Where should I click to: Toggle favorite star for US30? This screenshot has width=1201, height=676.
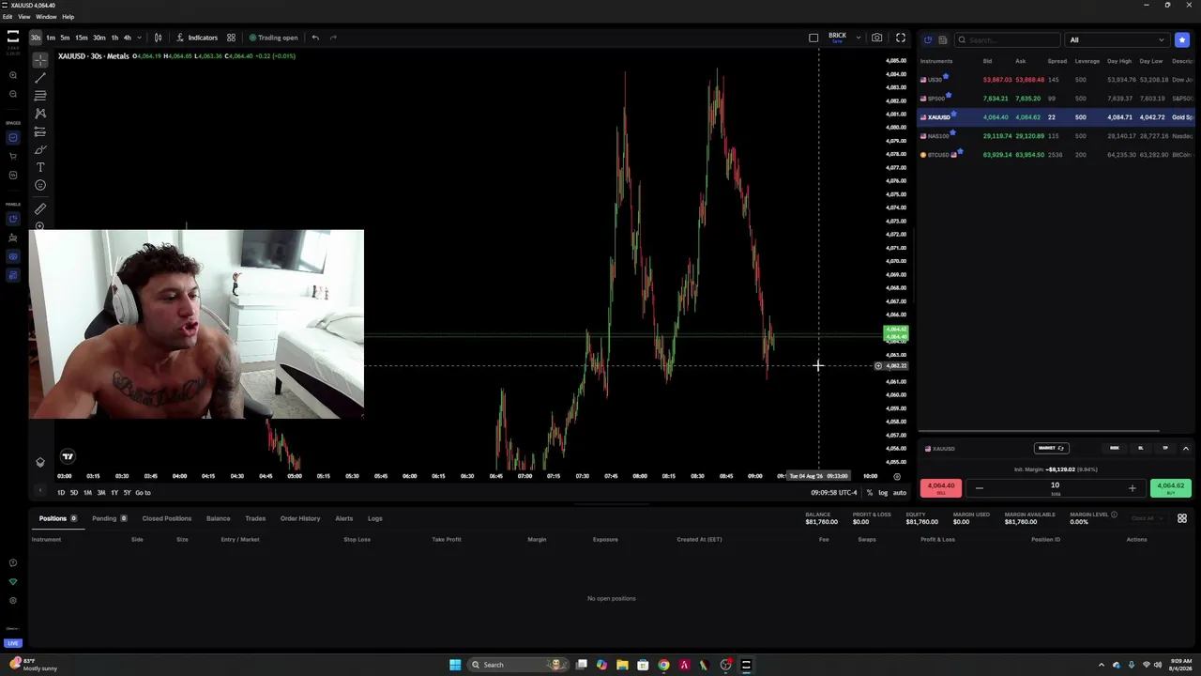(x=946, y=76)
